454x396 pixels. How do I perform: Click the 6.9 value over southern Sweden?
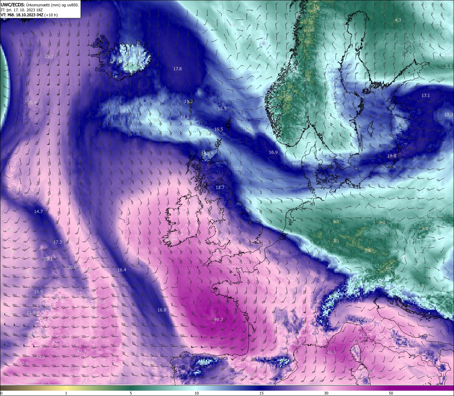point(337,139)
